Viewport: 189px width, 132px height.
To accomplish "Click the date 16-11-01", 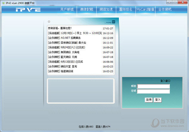I will 108,43.
